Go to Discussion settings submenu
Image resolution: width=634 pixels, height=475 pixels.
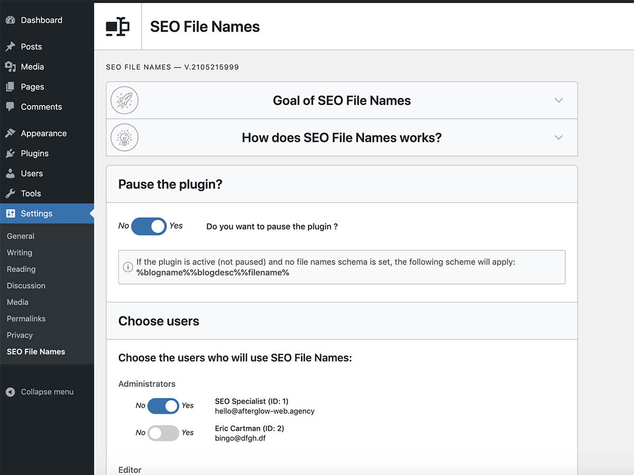click(26, 286)
